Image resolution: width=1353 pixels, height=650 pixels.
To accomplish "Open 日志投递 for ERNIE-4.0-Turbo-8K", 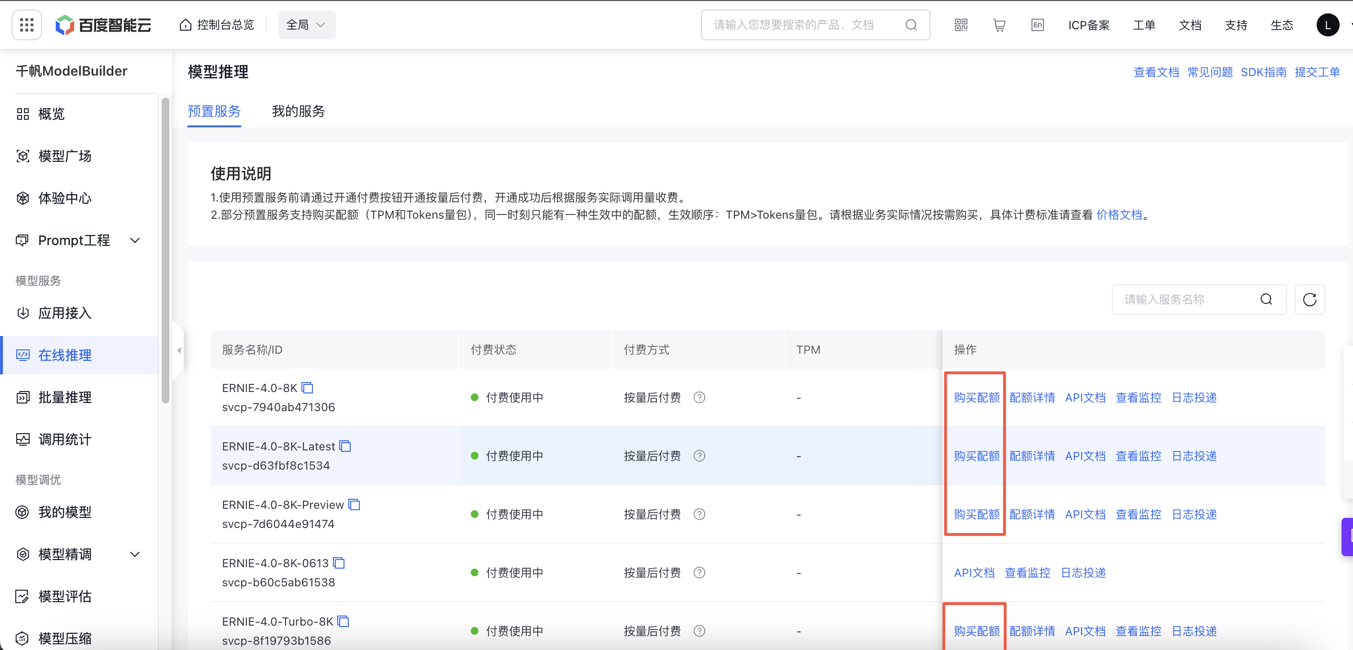I will click(x=1194, y=630).
